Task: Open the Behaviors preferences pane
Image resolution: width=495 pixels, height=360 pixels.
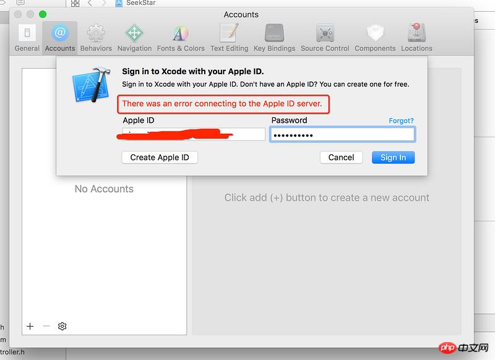Action: point(96,38)
